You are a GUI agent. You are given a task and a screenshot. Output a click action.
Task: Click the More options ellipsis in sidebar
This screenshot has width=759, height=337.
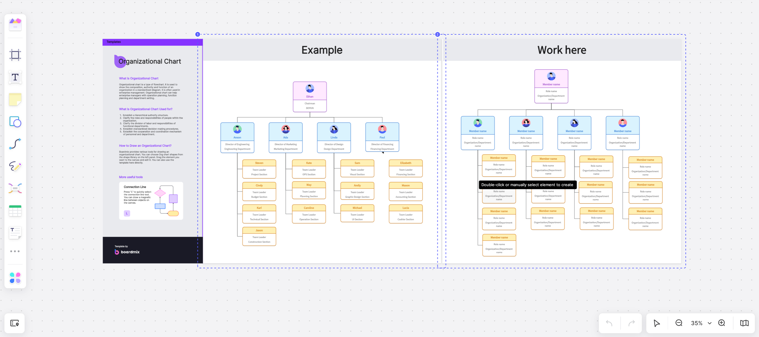click(15, 251)
